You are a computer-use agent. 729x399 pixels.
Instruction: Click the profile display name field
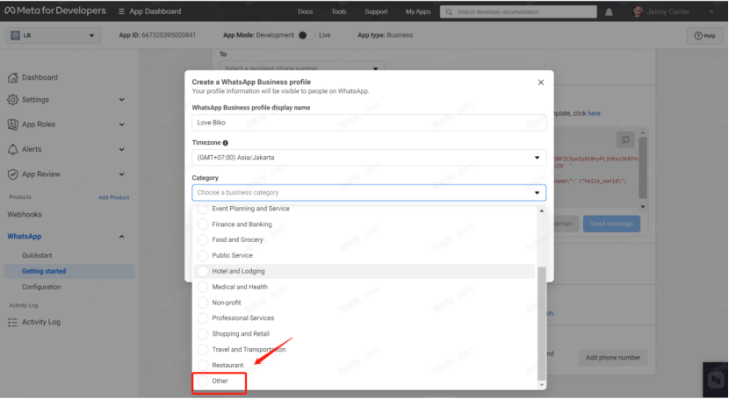pyautogui.click(x=369, y=124)
